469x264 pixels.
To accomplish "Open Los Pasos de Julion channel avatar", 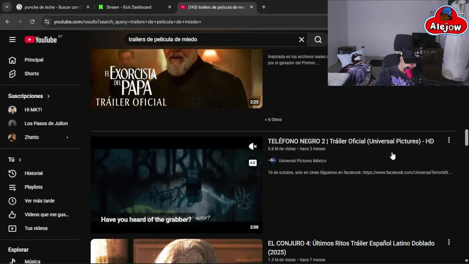I will 12,123.
